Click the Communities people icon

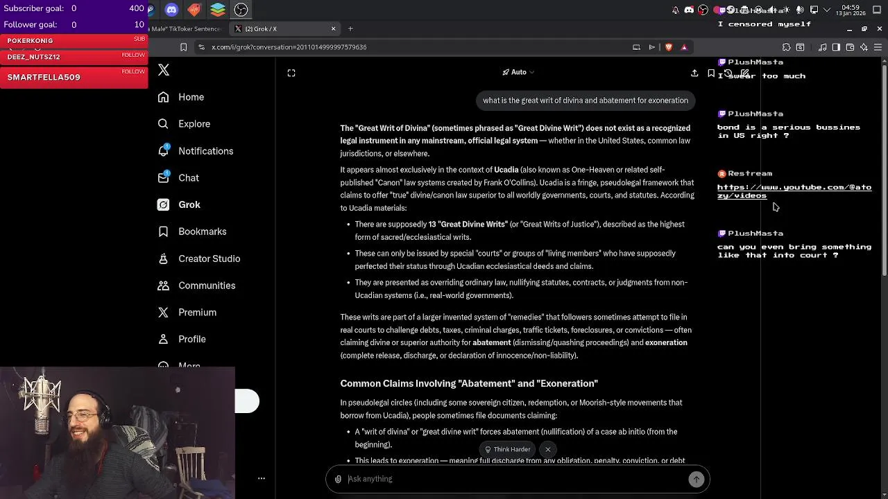point(163,286)
